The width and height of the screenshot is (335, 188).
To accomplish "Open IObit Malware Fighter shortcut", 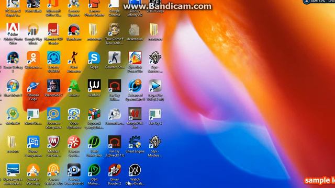I will coord(94,174).
